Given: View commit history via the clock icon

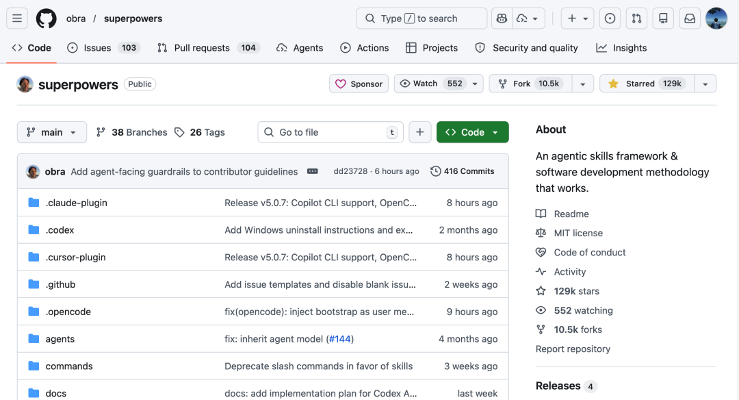Looking at the screenshot, I should (x=463, y=171).
